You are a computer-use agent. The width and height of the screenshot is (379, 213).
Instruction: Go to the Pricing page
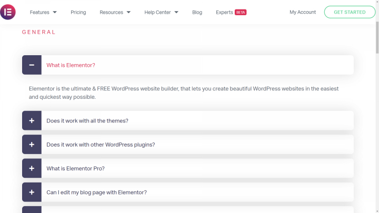(x=78, y=12)
